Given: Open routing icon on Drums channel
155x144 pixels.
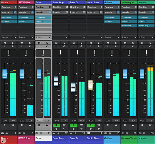Looking at the screenshot, I should click(15, 7).
